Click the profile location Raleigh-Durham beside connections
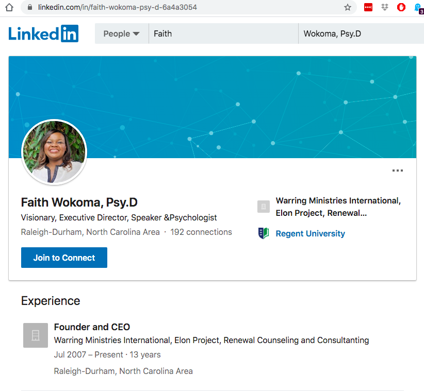This screenshot has height=391, width=424. [x=90, y=232]
